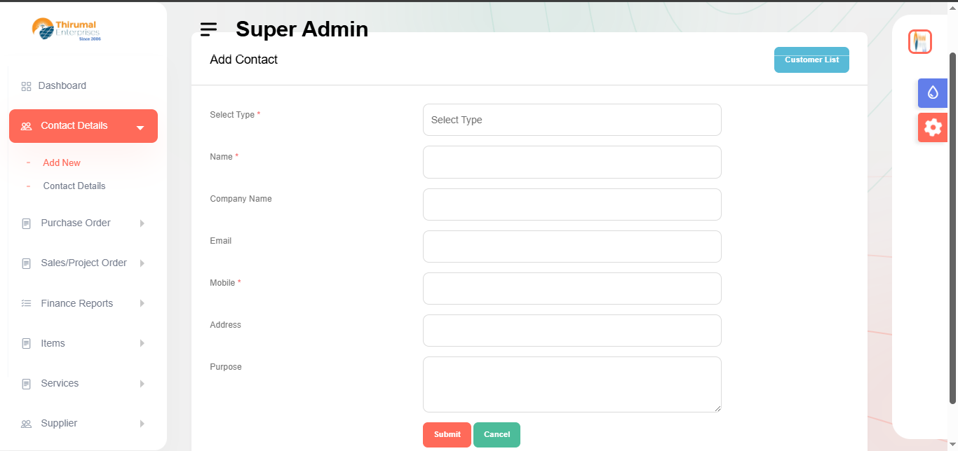The width and height of the screenshot is (958, 451).
Task: Click into the Mobile input field
Action: [x=572, y=289]
